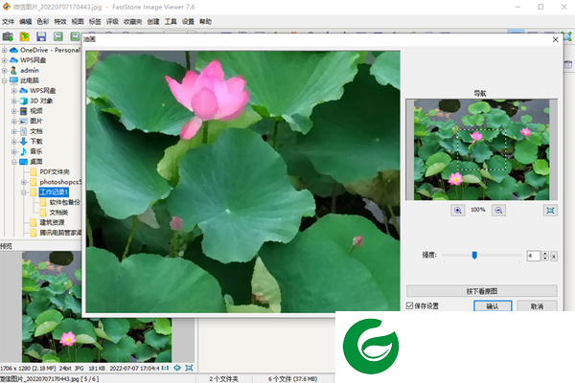
Task: Open the 帮助 menu
Action: click(x=205, y=22)
